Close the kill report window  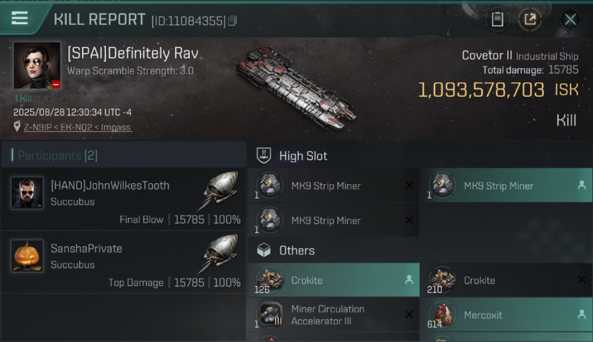[x=570, y=19]
